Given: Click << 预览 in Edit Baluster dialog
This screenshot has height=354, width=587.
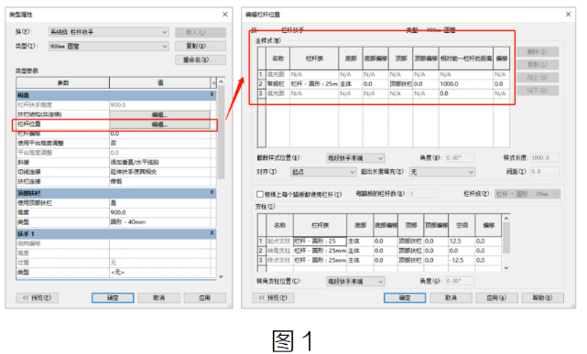Looking at the screenshot, I should (x=273, y=297).
